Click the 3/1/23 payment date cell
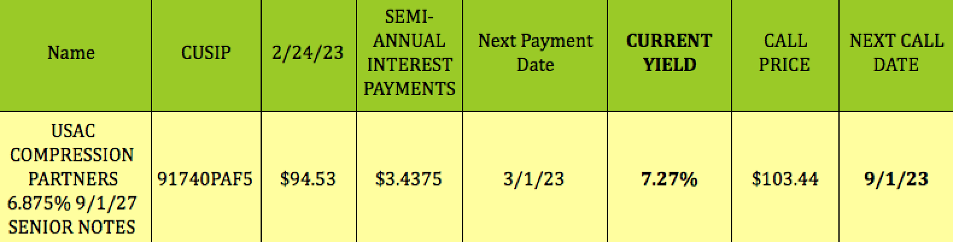The height and width of the screenshot is (242, 953). click(534, 179)
